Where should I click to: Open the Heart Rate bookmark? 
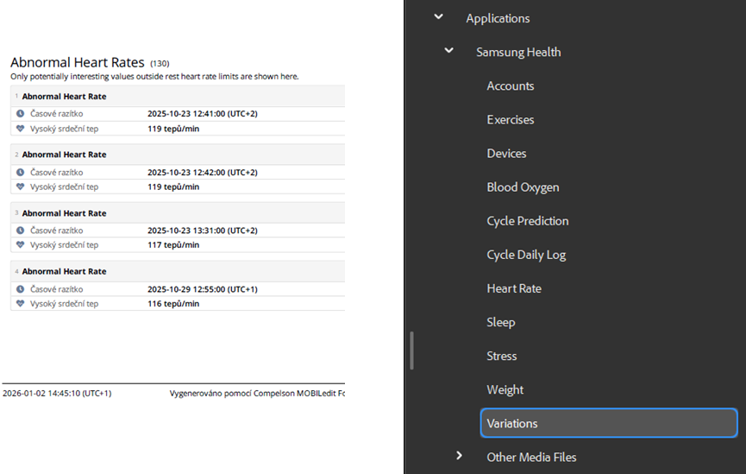[x=514, y=288]
